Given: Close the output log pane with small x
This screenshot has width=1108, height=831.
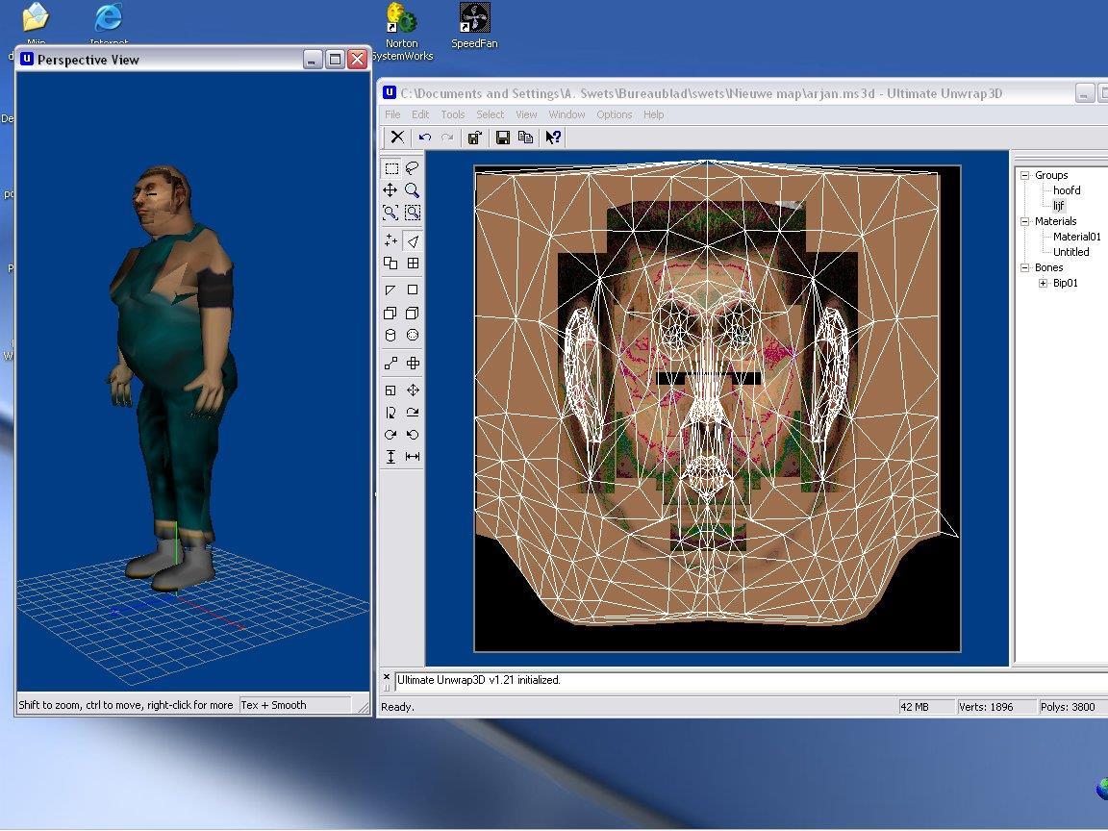Looking at the screenshot, I should pos(387,676).
